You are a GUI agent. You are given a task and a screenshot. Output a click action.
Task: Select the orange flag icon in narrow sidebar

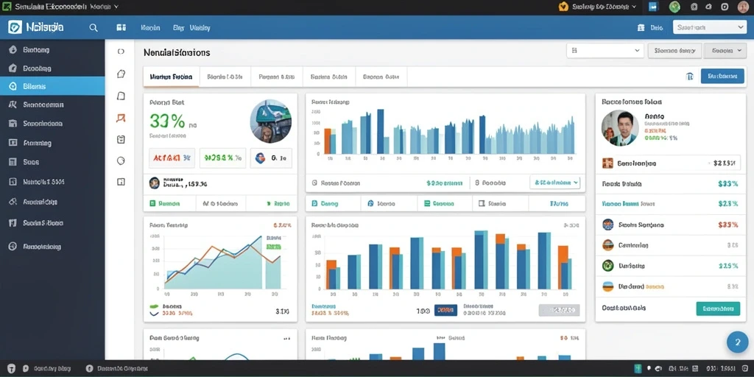tap(121, 118)
